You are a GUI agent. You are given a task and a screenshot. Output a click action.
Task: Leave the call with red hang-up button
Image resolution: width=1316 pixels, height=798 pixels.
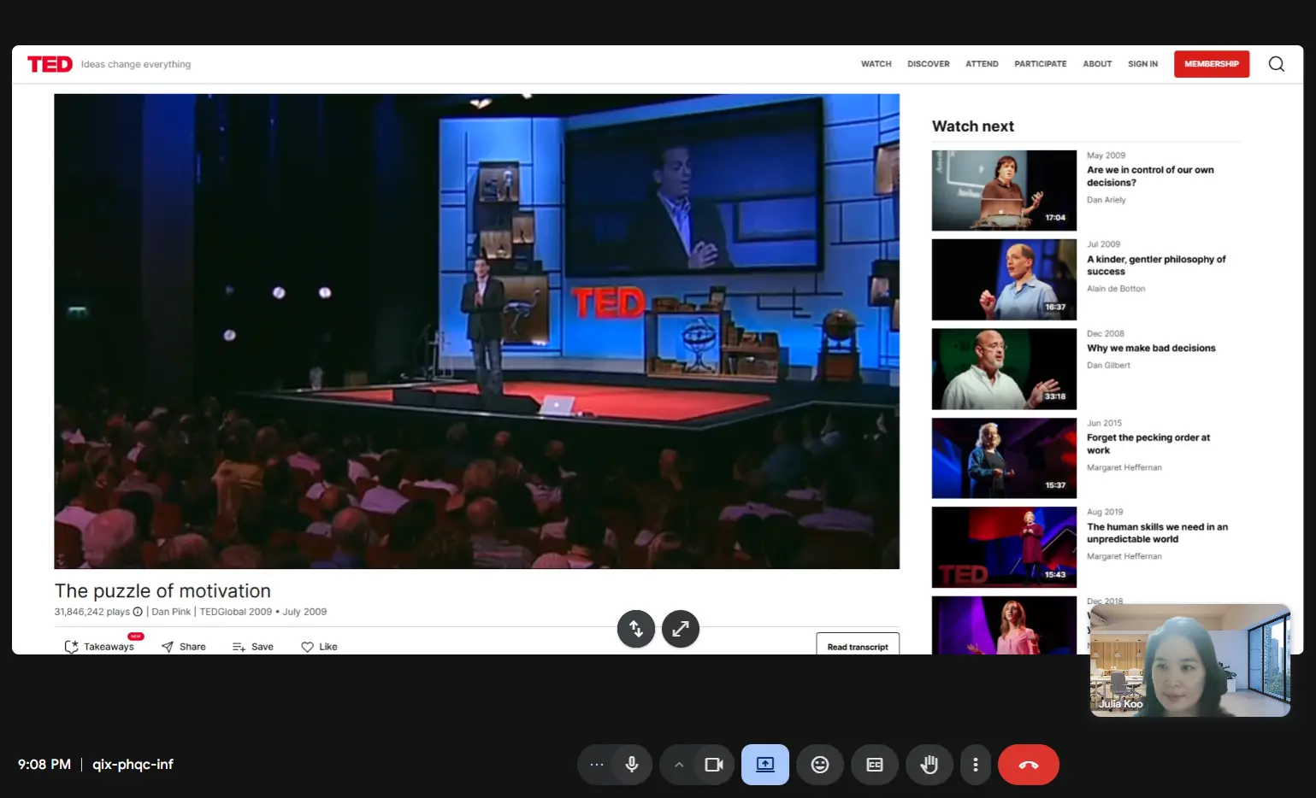tap(1029, 765)
